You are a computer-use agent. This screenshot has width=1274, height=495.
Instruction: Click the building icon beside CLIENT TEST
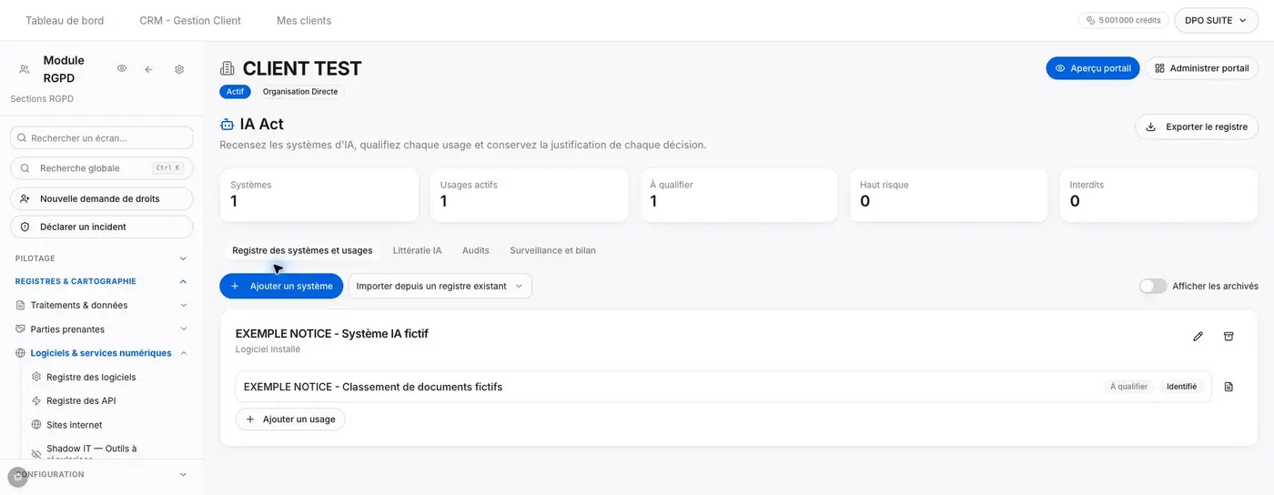click(227, 68)
